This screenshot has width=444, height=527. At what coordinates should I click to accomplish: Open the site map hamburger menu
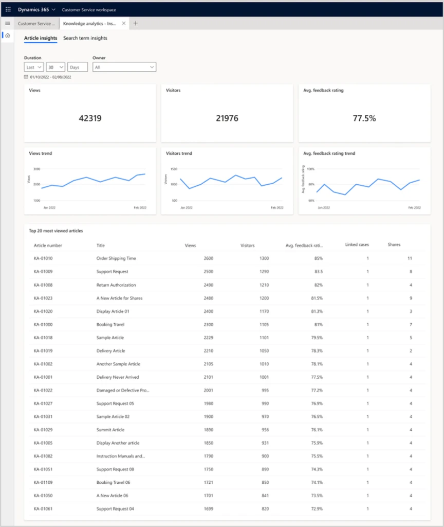7,23
